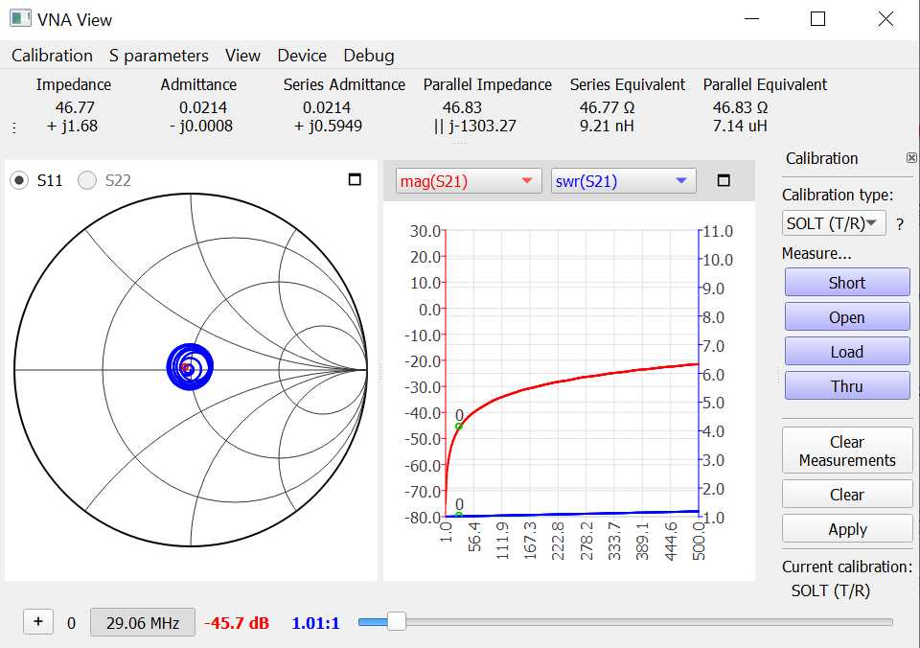Click the Calibration panel title

[821, 158]
